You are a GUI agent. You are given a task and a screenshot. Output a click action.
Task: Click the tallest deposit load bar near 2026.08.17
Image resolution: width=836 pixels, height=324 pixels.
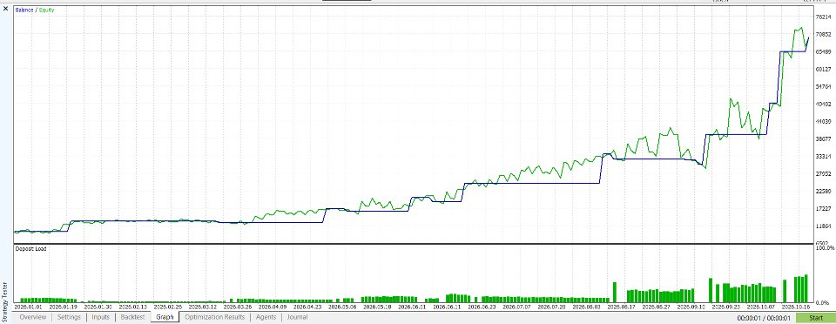click(x=614, y=292)
